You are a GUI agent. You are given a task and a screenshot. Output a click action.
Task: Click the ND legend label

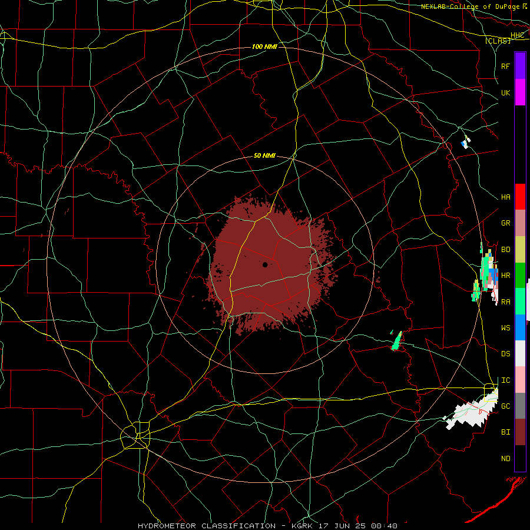click(x=505, y=459)
